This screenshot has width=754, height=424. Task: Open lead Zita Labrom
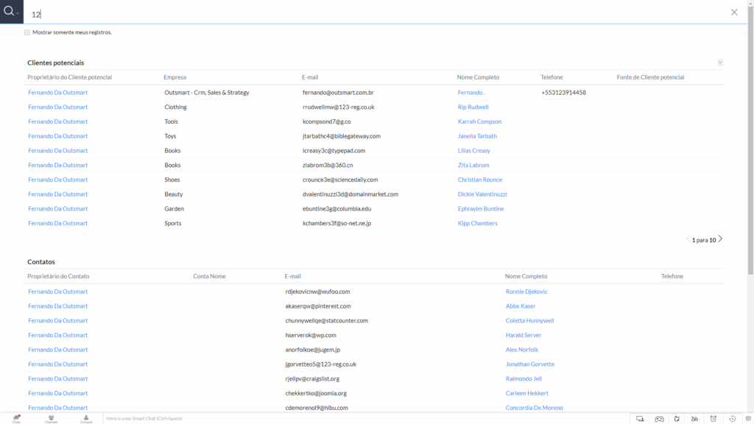click(x=473, y=165)
